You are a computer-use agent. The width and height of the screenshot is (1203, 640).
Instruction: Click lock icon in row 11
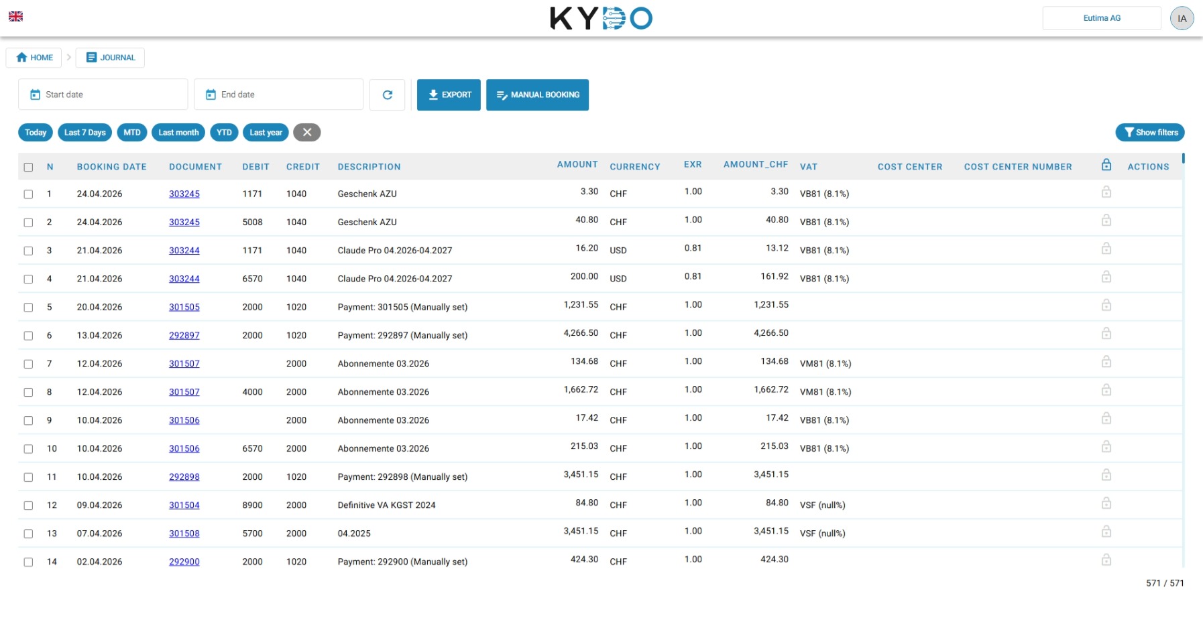[x=1106, y=475]
